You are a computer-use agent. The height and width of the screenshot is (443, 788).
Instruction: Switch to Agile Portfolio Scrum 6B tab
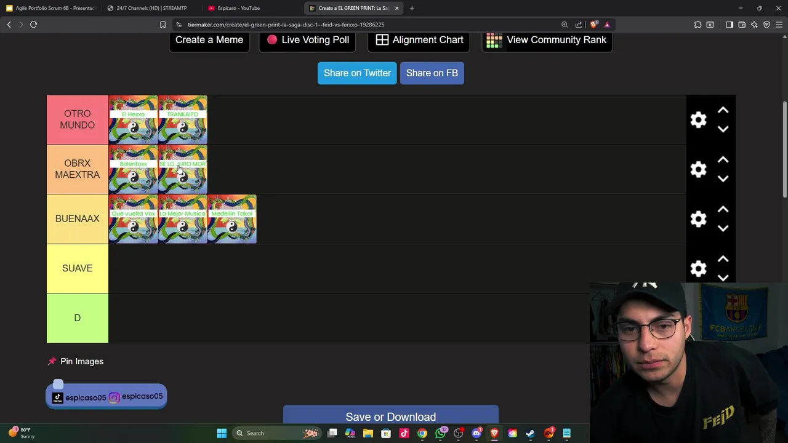coord(51,8)
